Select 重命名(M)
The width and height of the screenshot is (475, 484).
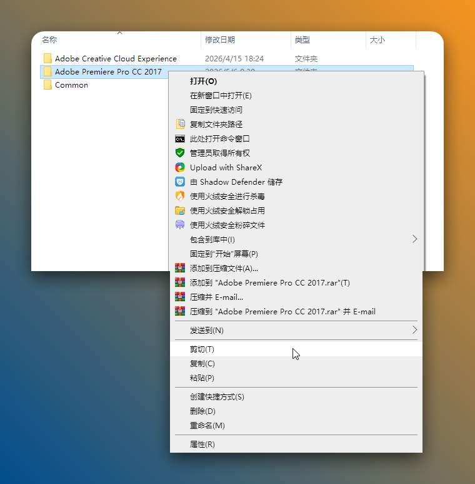tap(296, 425)
